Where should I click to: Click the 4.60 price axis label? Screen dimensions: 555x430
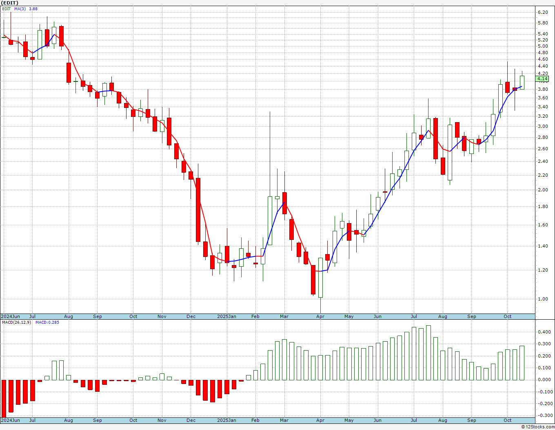(x=542, y=59)
